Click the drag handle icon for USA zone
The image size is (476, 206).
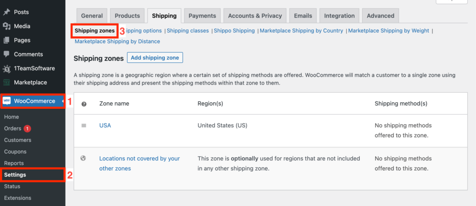point(84,126)
